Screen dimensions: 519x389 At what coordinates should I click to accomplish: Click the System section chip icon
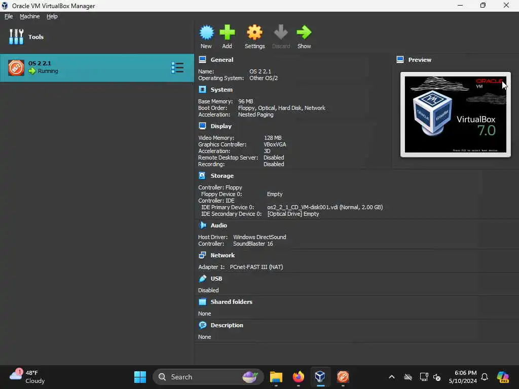[x=202, y=90]
